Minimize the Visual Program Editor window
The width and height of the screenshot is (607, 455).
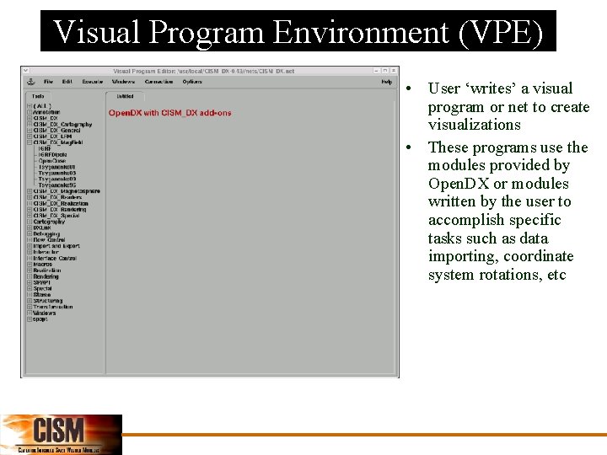[376, 71]
